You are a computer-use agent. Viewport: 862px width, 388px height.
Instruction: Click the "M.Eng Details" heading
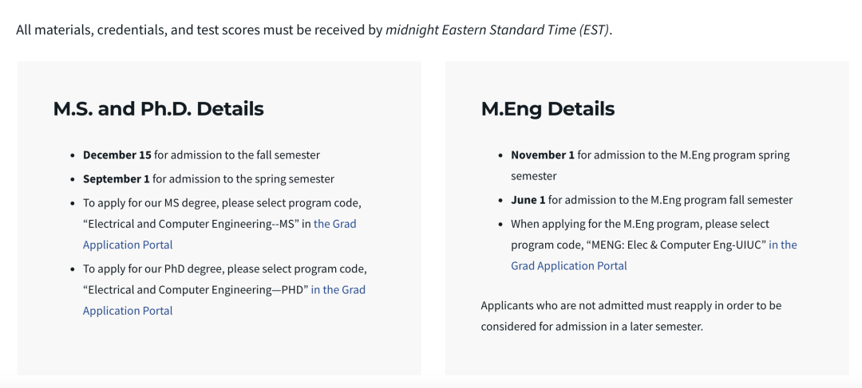point(548,108)
